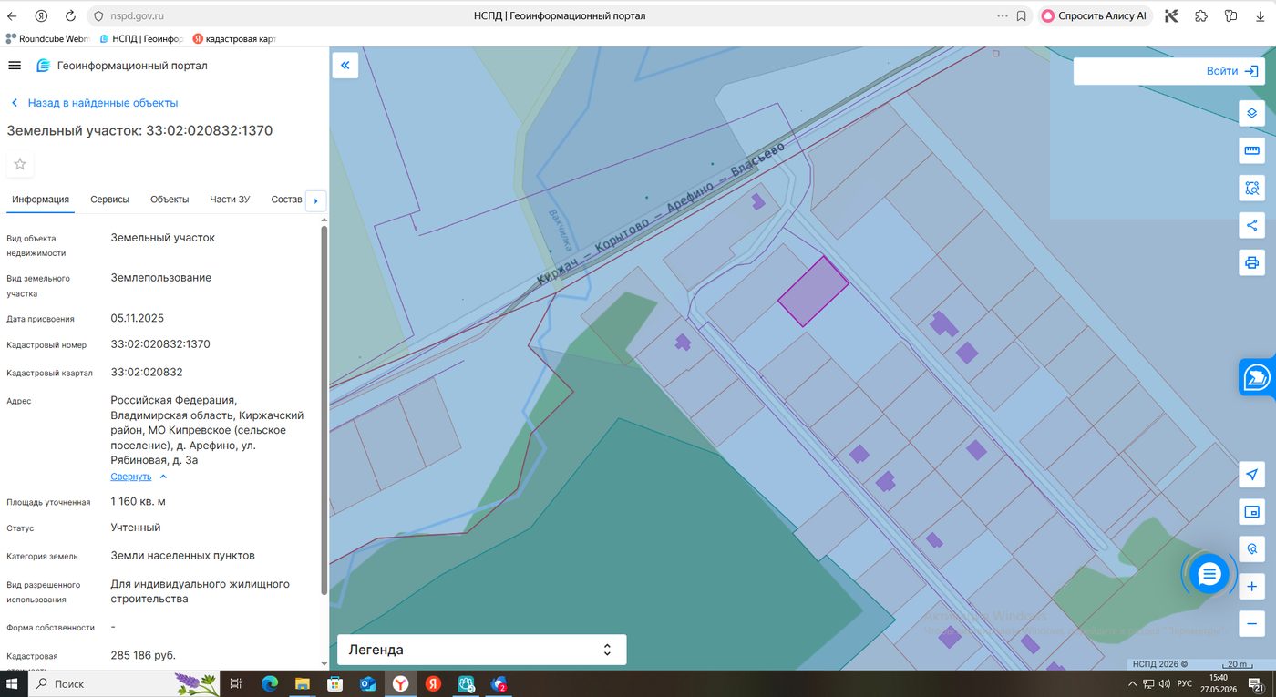The width and height of the screenshot is (1276, 697).
Task: Zoom out with the minus button
Action: (1251, 624)
